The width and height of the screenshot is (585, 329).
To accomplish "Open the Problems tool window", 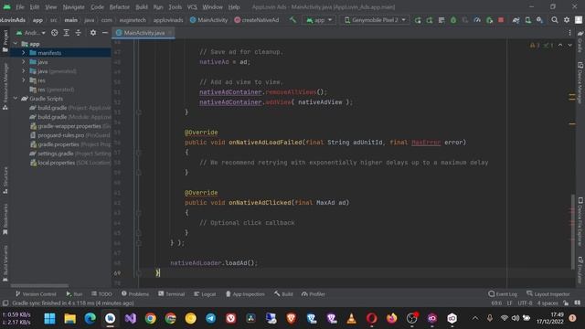I will 135,294.
